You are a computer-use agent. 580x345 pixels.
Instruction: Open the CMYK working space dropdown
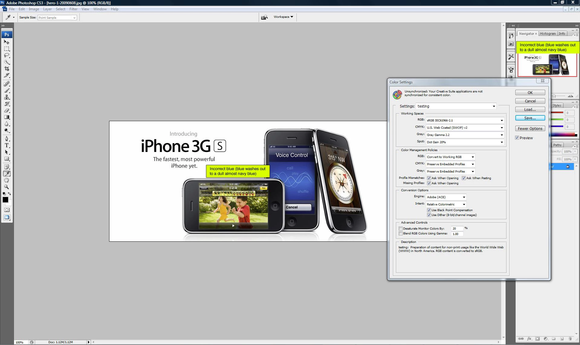coord(465,127)
